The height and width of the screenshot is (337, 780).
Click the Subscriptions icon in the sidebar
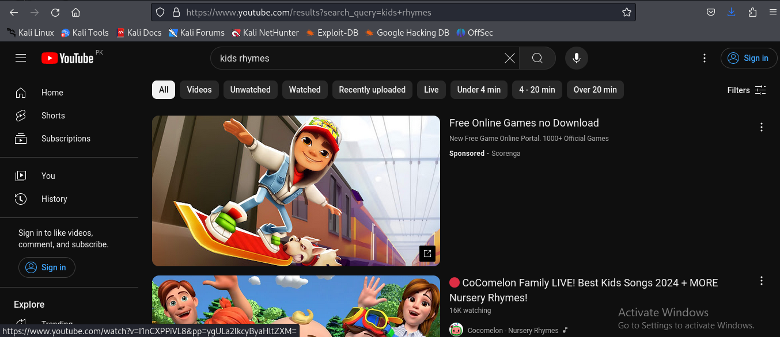[x=21, y=139]
